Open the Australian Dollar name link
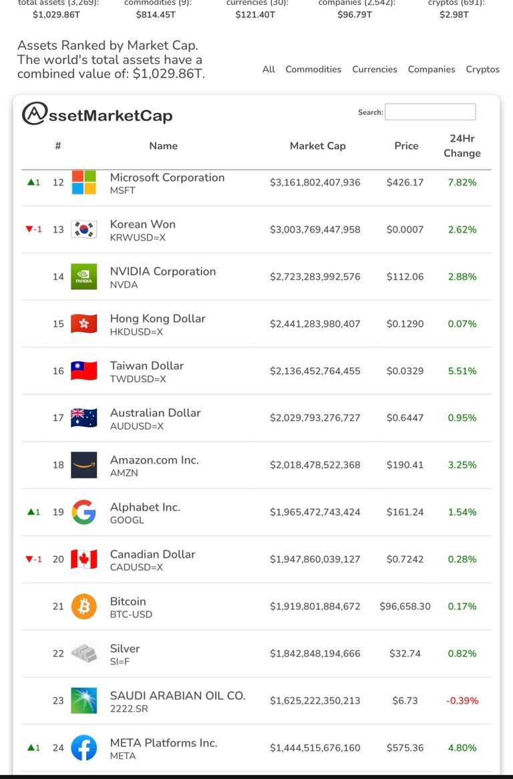 click(x=155, y=413)
